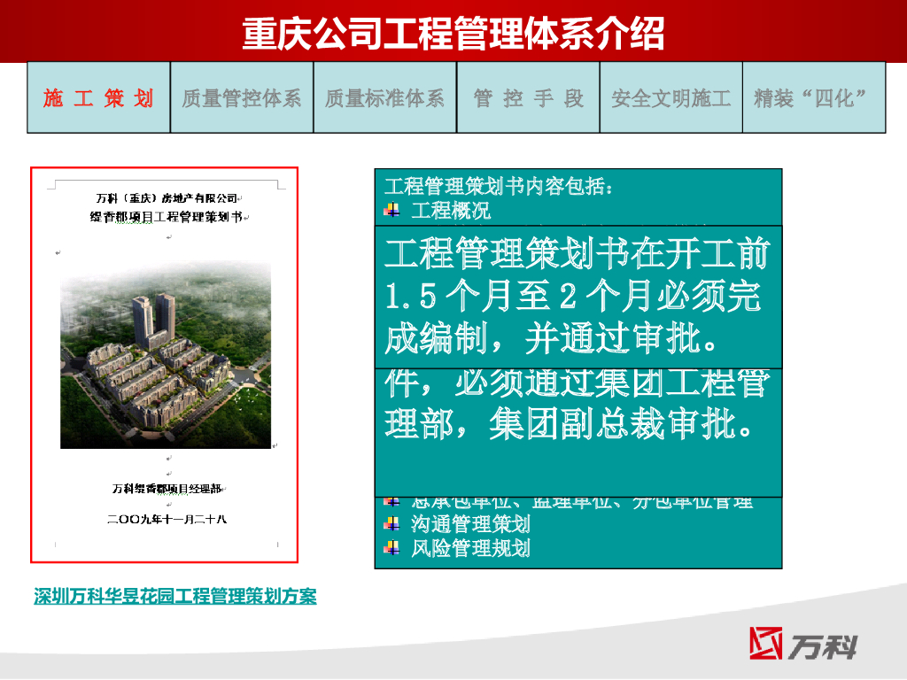Open the 安全文明施工 tab
The width and height of the screenshot is (907, 680).
671,97
